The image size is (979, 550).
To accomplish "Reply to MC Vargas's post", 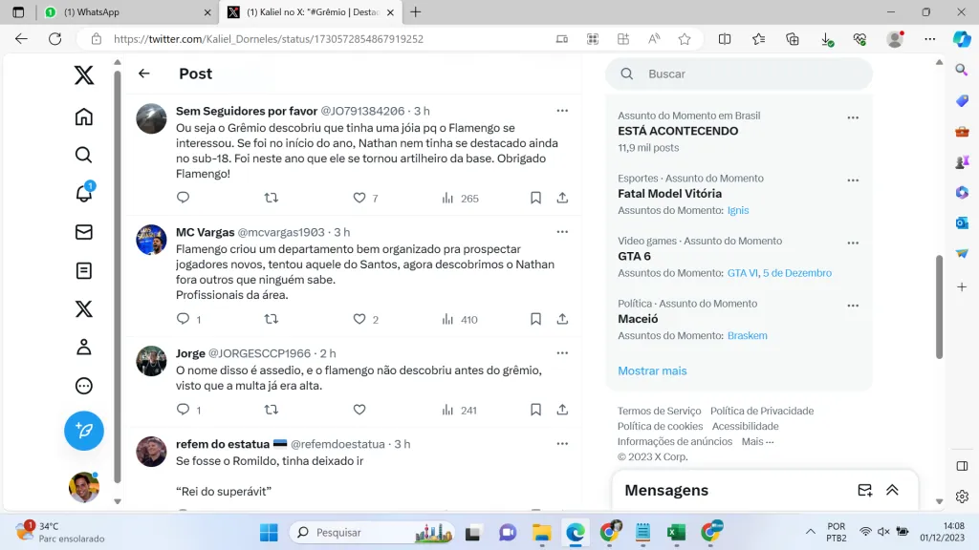I will (x=184, y=319).
